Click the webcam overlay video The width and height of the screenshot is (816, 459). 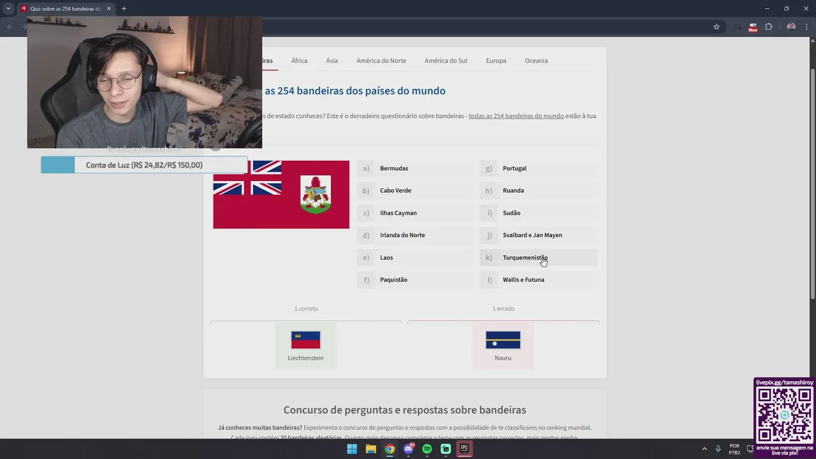click(x=144, y=82)
